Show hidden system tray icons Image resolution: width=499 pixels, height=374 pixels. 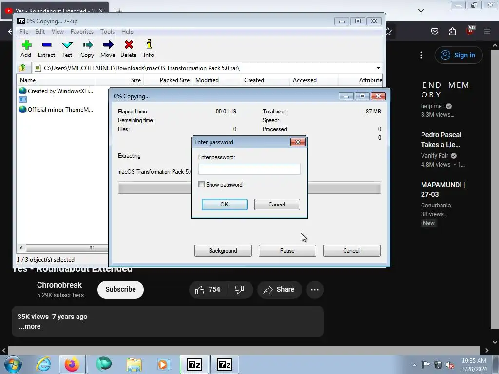point(414,365)
